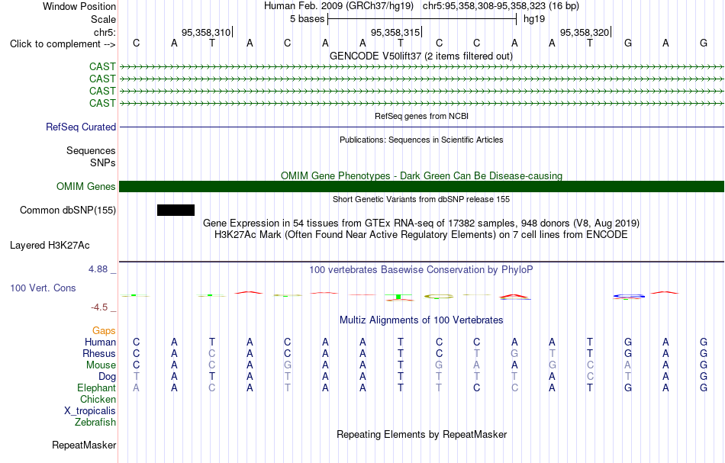This screenshot has width=725, height=463.
Task: Click the Dog species label
Action: (108, 377)
